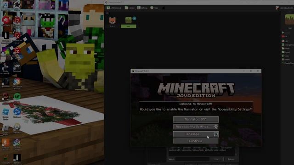
Task: Open Roblox Studio desktop icon
Action: (x=6, y=114)
